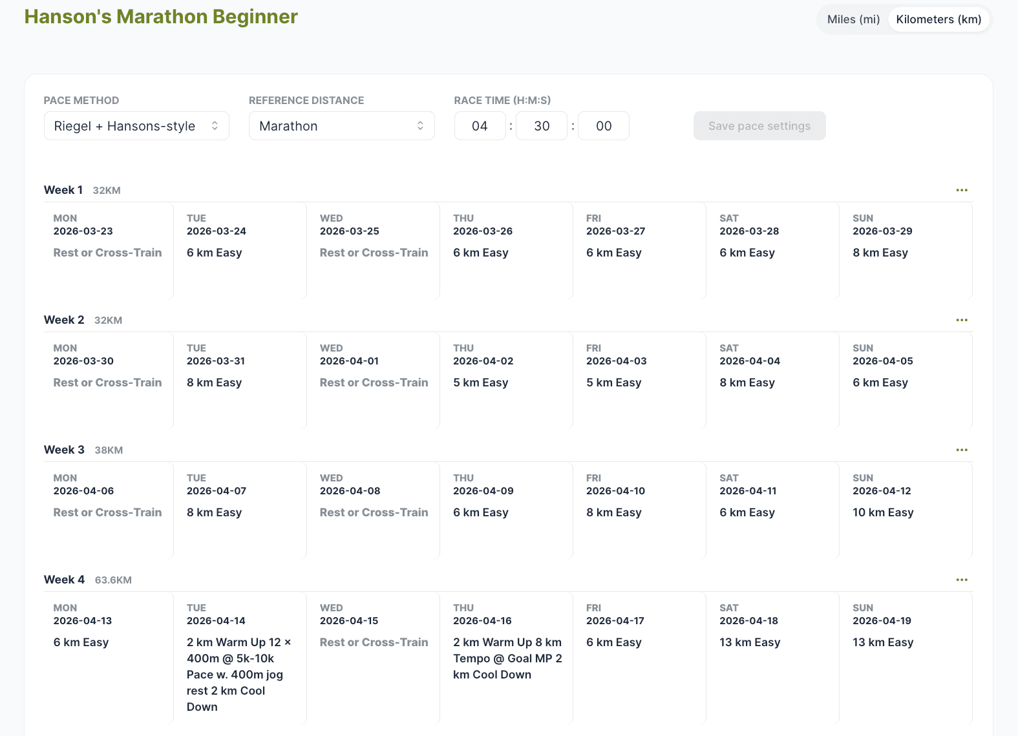Screen dimensions: 1018x736
Task: Click the Week 3 heading
Action: click(x=64, y=450)
